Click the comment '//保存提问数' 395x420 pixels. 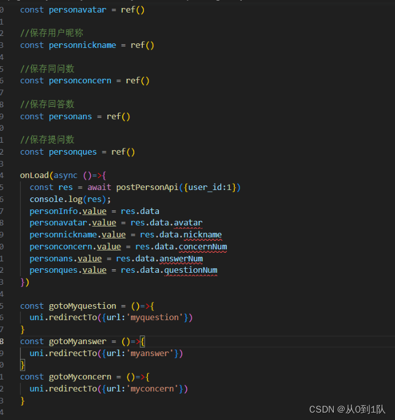click(47, 140)
